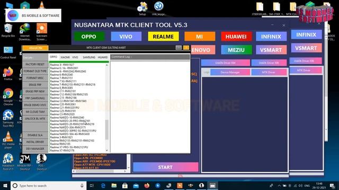Launch Google Chrome from the desktop
This screenshot has height=190, width=339.
[8, 97]
